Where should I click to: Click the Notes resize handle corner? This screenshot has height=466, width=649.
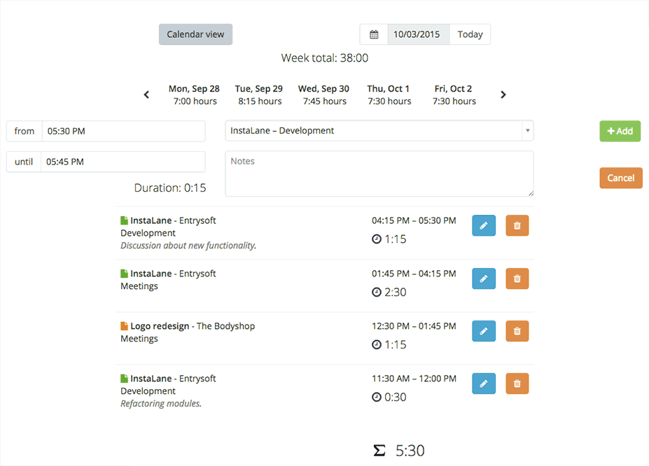point(531,193)
